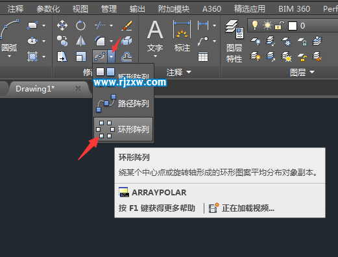
Task: Open the Linear dimension dropdown arrow
Action: [x=214, y=25]
